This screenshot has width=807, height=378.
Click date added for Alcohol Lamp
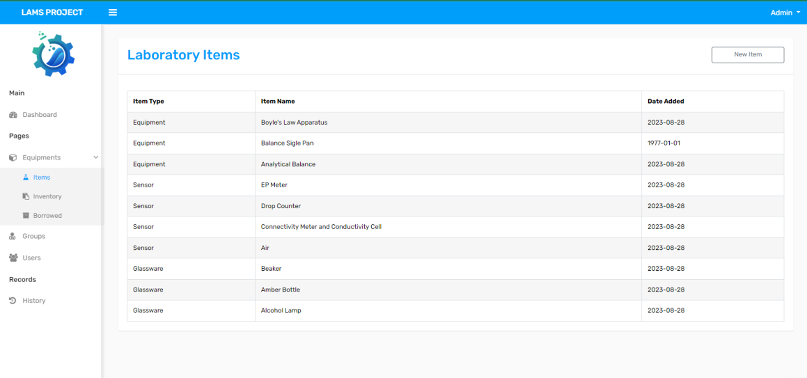[x=666, y=310]
